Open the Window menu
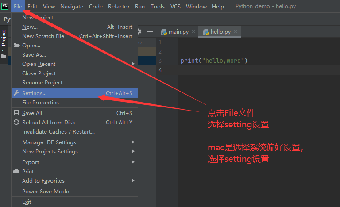Image resolution: width=340 pixels, height=207 pixels. [196, 7]
